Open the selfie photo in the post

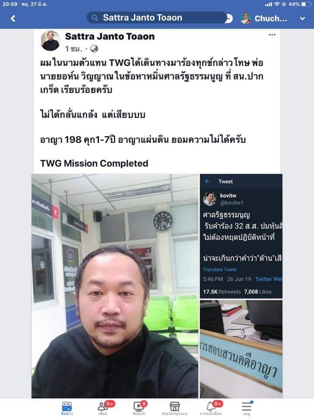115,286
